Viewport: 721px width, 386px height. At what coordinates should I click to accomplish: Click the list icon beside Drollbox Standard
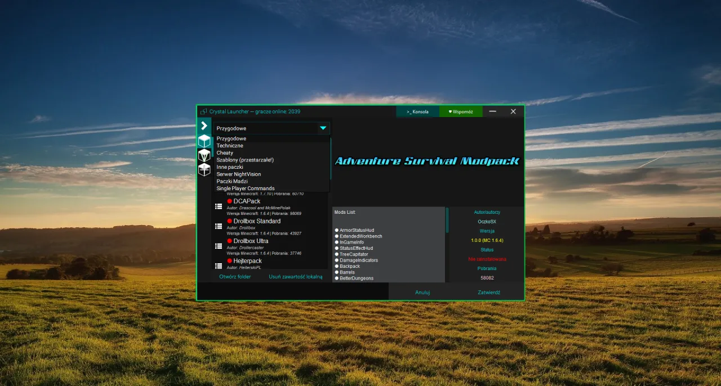[219, 226]
